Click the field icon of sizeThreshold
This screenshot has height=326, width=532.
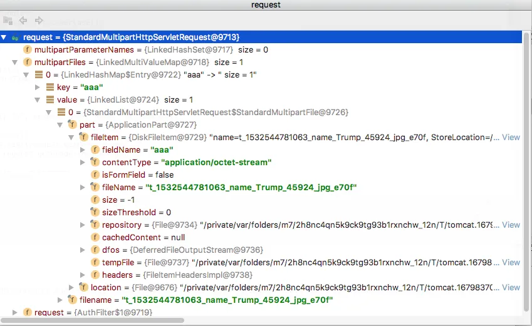pyautogui.click(x=95, y=213)
